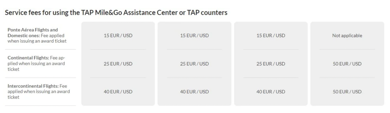The height and width of the screenshot is (113, 390).
Task: Pick the 25 EUR / USD fee in third card
Action: 271,64
